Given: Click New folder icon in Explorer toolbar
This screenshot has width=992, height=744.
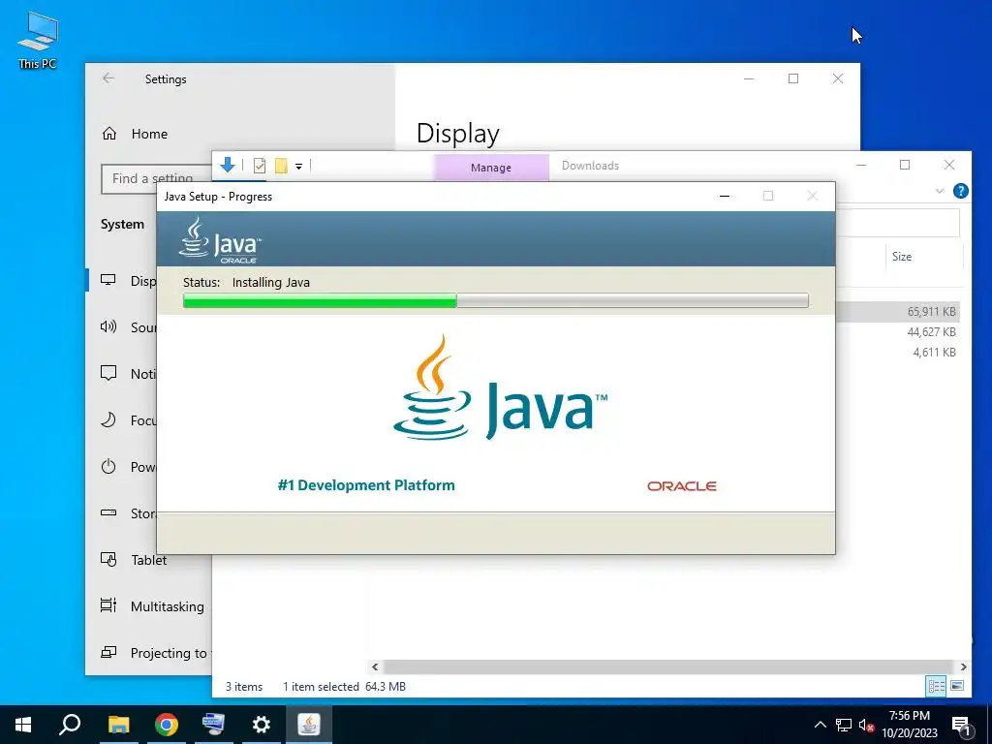Looking at the screenshot, I should 281,166.
